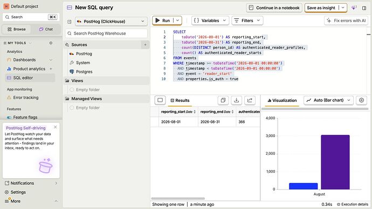Click the Search PostHog Warehouse field
Viewport: 372px width, 209px height.
click(106, 33)
